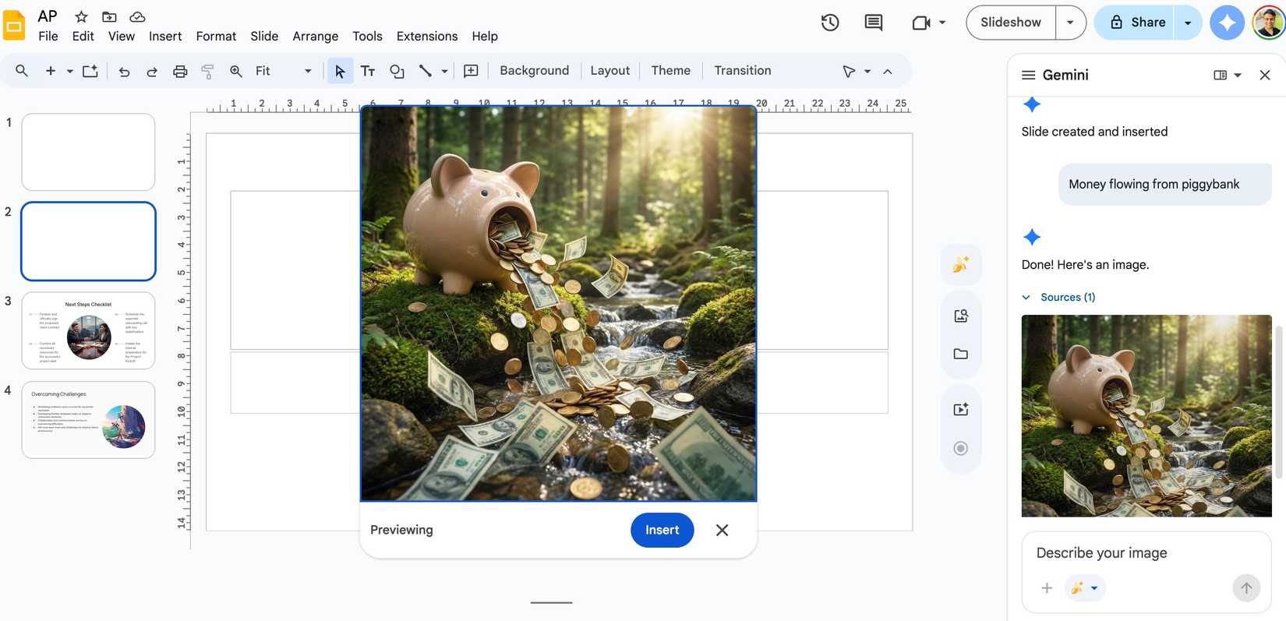The width and height of the screenshot is (1286, 621).
Task: Click the send arrow button in prompt
Action: (1246, 588)
